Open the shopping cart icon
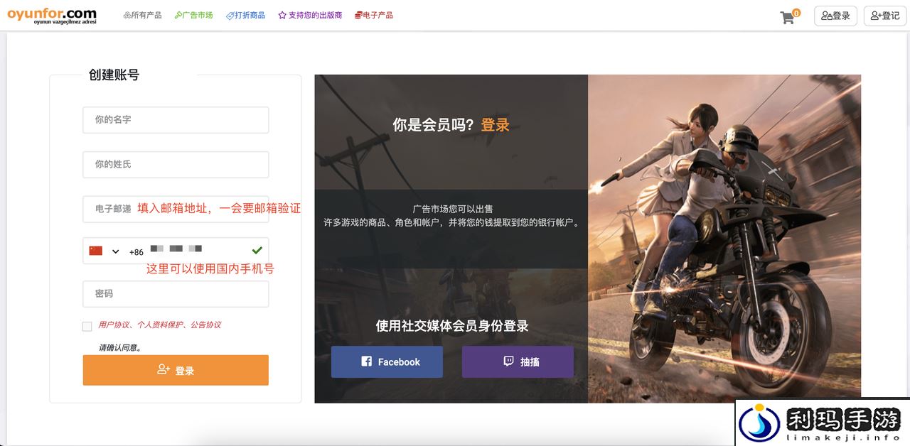910x446 pixels. 787,17
